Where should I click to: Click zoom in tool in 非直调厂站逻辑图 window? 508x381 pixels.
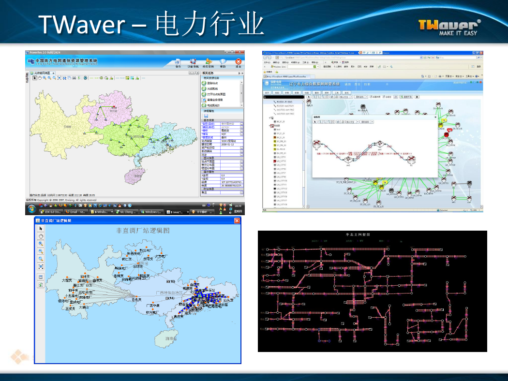(41, 244)
